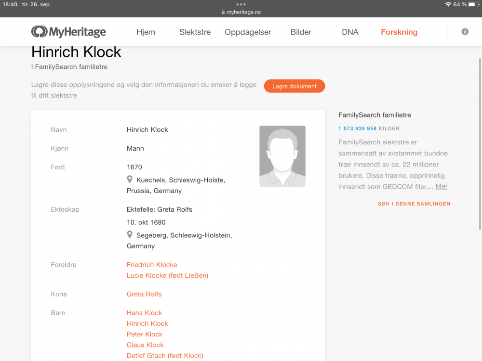482x361 pixels.
Task: Click the Kone field label
Action: 59,294
